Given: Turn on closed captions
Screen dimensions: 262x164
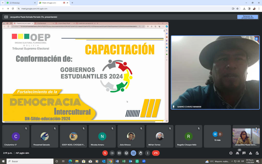Looking at the screenshot, I should point(119,153).
